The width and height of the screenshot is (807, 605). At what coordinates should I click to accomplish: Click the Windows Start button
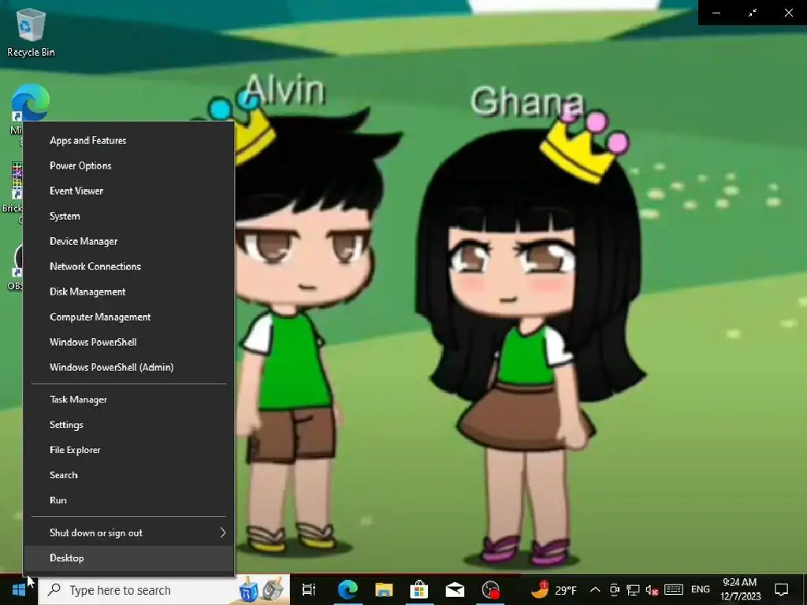[19, 589]
